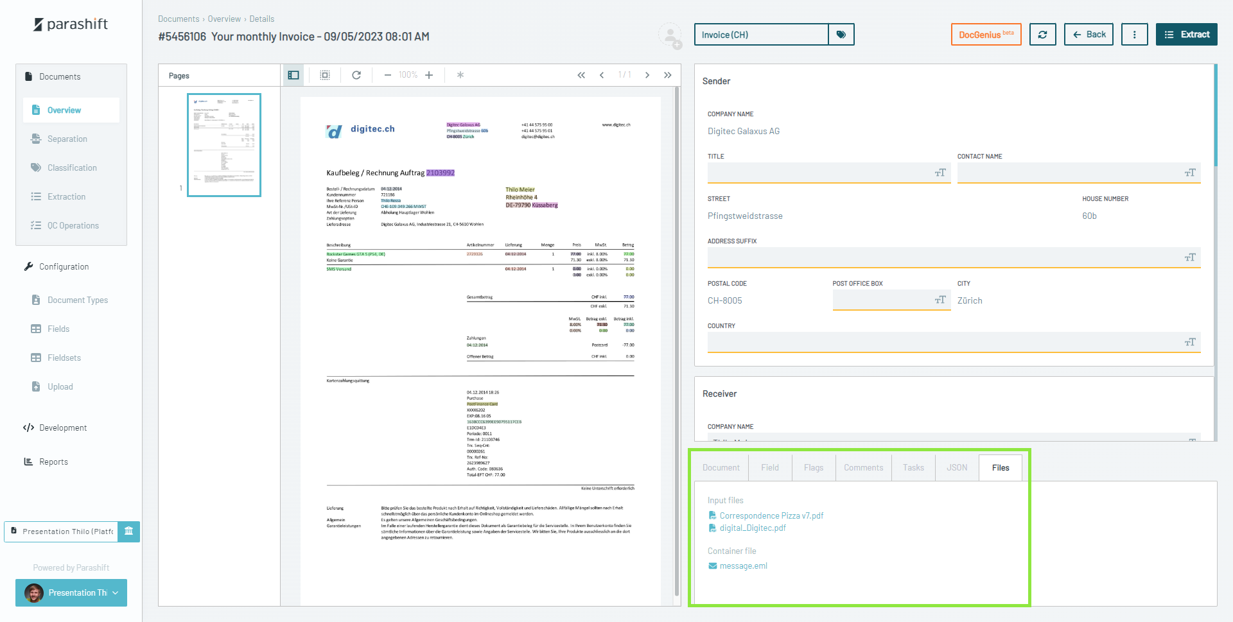Click the text tool icon in Address Suffix field
The image size is (1233, 622).
click(1190, 257)
